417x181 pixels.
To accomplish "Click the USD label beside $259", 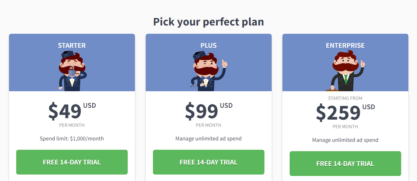I will coord(369,107).
